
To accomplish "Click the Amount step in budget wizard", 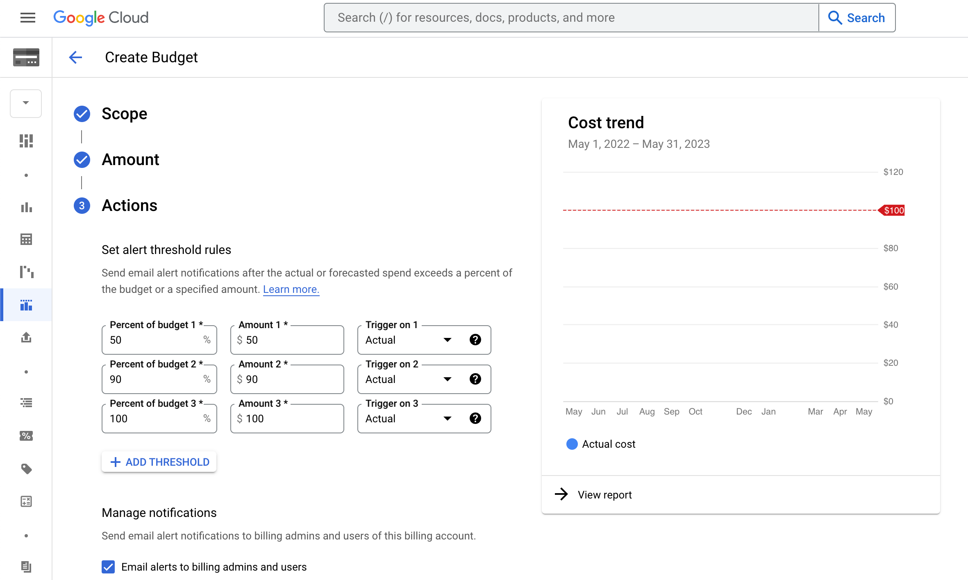I will pyautogui.click(x=131, y=159).
